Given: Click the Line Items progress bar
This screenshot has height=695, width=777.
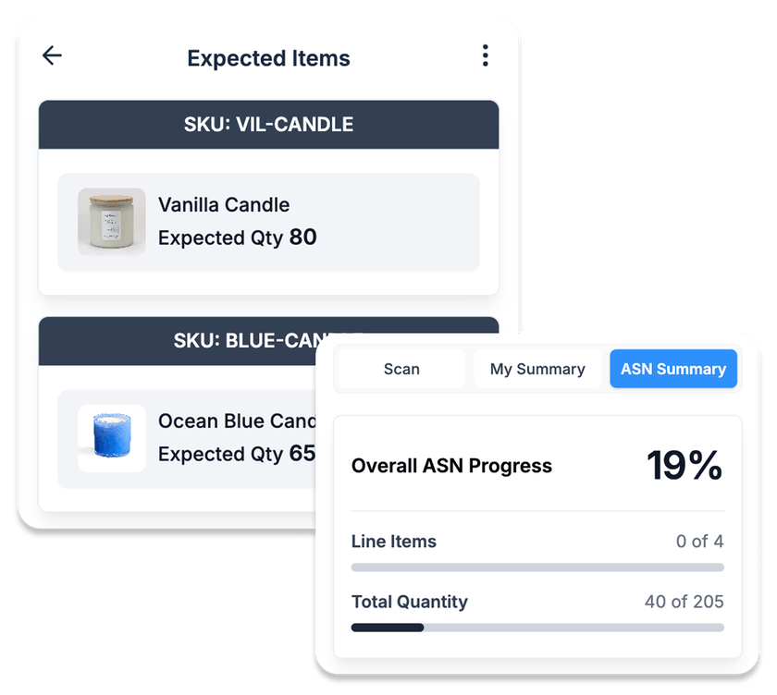Looking at the screenshot, I should click(x=537, y=567).
